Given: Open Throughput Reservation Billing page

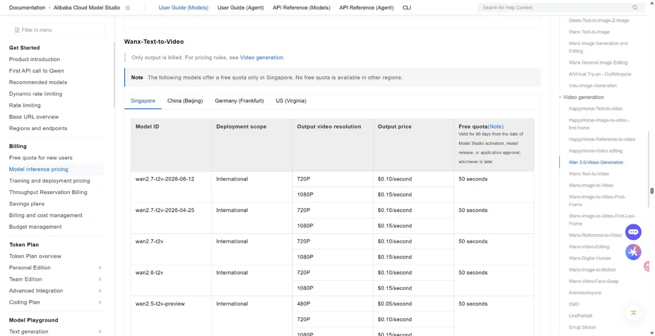Looking at the screenshot, I should click(48, 192).
